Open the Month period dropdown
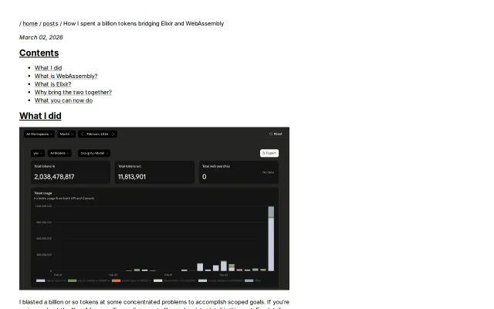494x309 pixels. (66, 134)
